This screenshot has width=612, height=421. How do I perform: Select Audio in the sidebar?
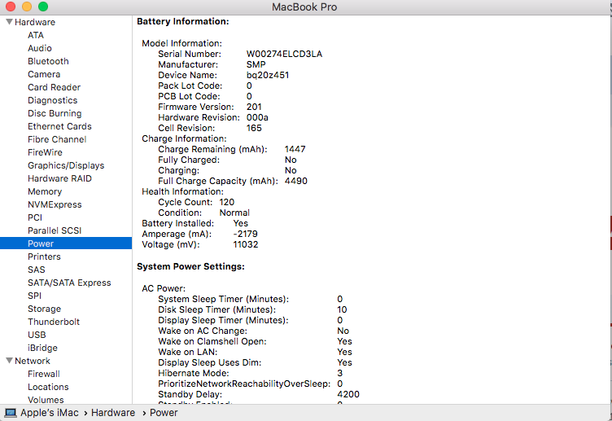coord(39,48)
